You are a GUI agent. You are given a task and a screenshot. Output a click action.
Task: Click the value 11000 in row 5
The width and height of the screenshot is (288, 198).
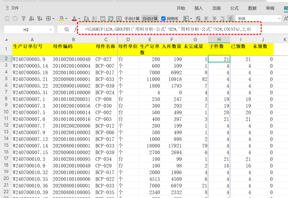click(x=150, y=79)
